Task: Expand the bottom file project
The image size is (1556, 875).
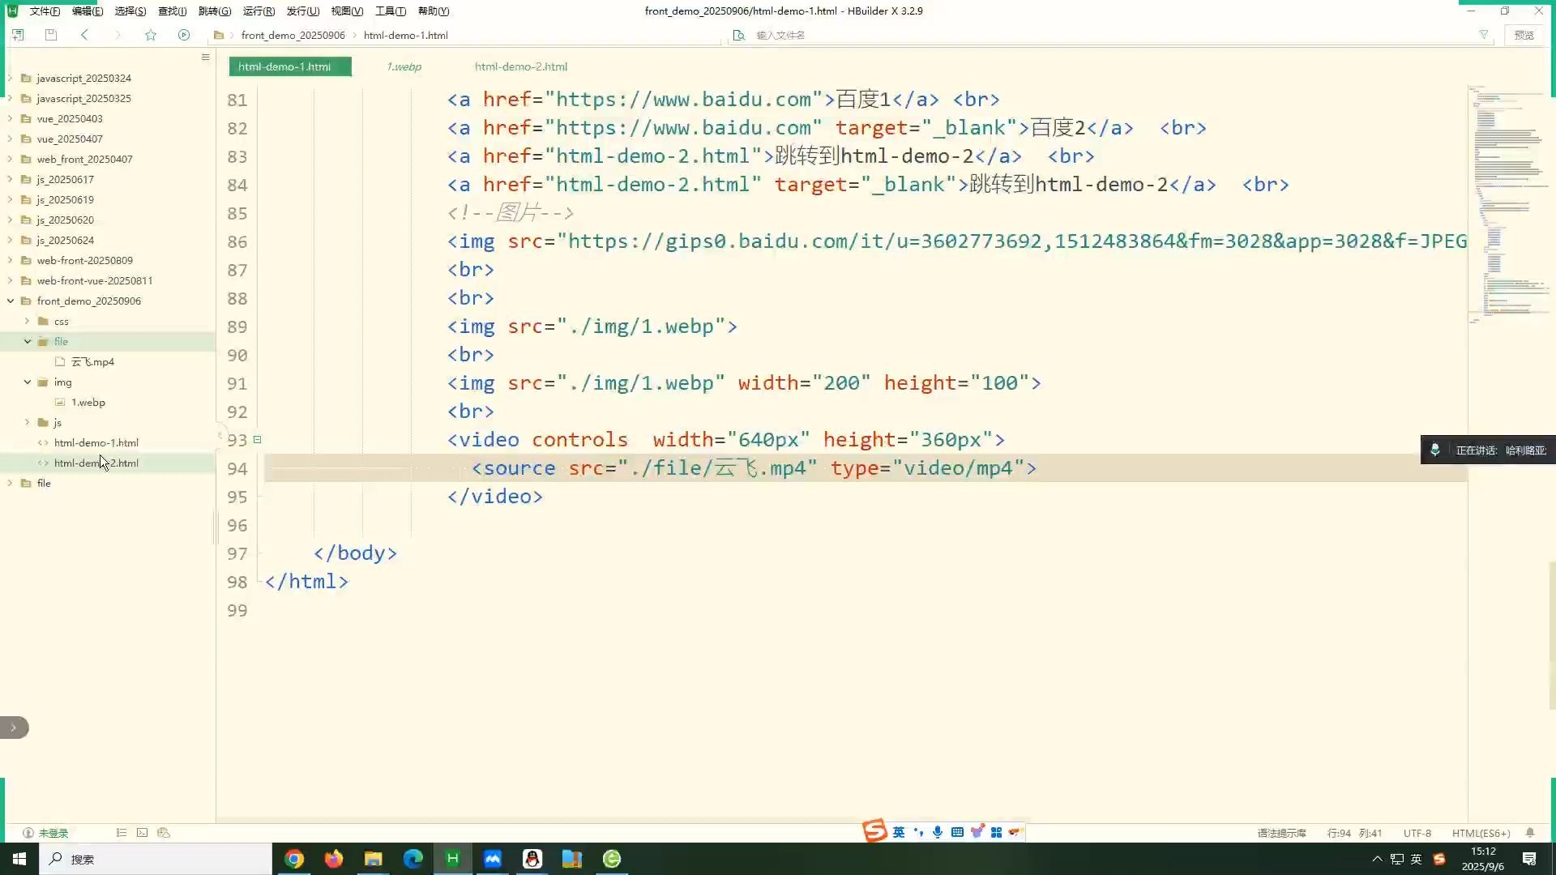Action: pos(11,483)
